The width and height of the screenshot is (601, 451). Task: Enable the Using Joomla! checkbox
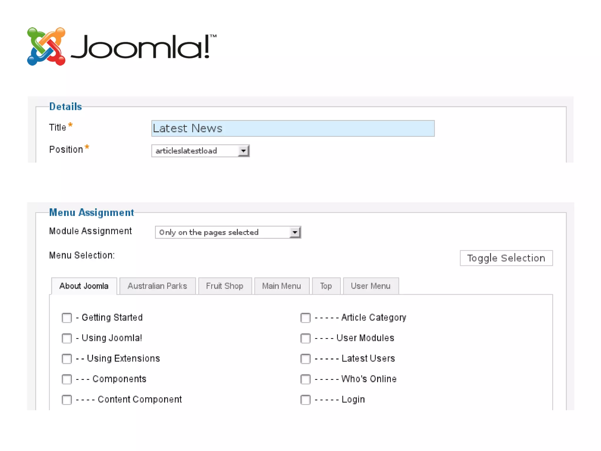click(x=67, y=338)
